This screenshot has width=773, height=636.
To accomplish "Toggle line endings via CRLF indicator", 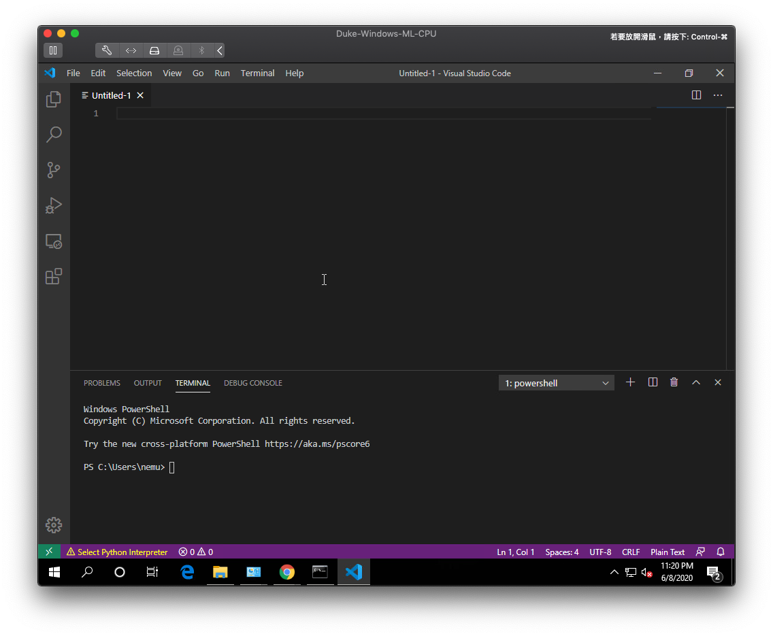I will (630, 552).
